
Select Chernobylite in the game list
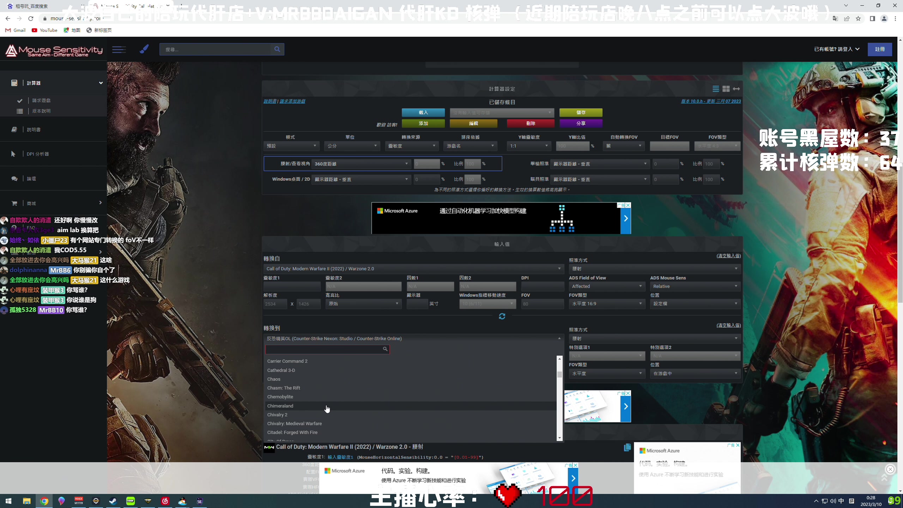point(411,397)
